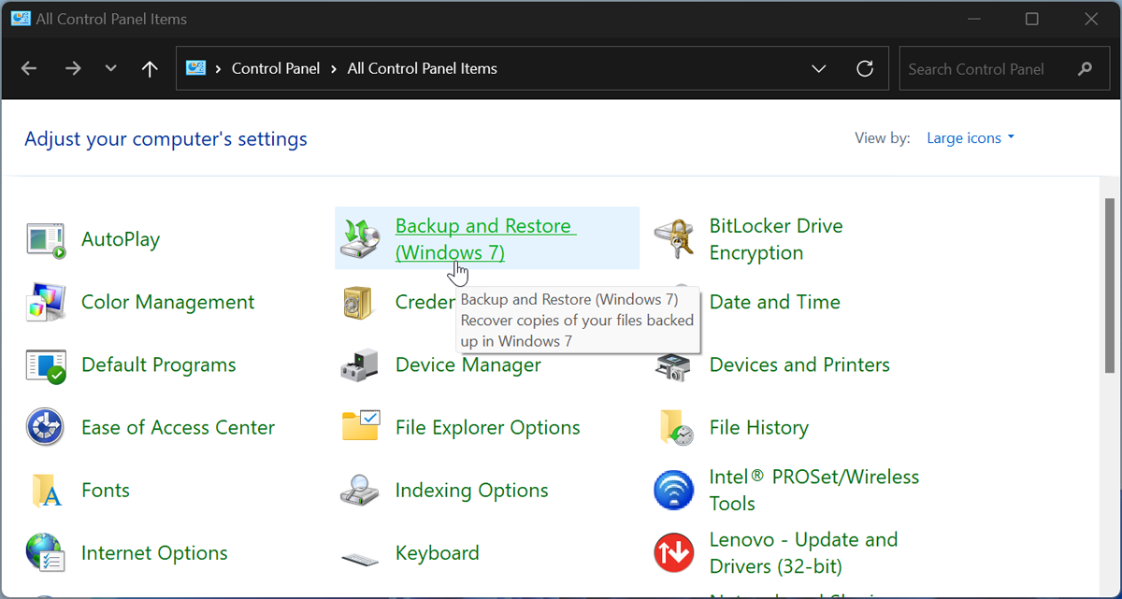Open AutoPlay settings via its icon
Viewport: 1122px width, 599px height.
point(45,239)
